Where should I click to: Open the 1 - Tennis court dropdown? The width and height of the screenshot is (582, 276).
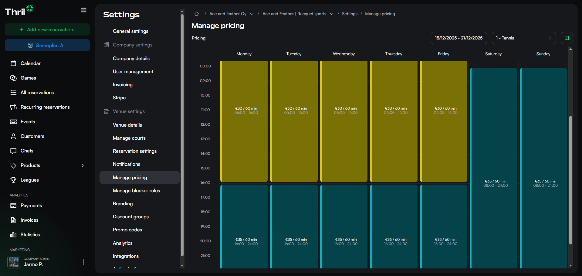[x=523, y=38]
